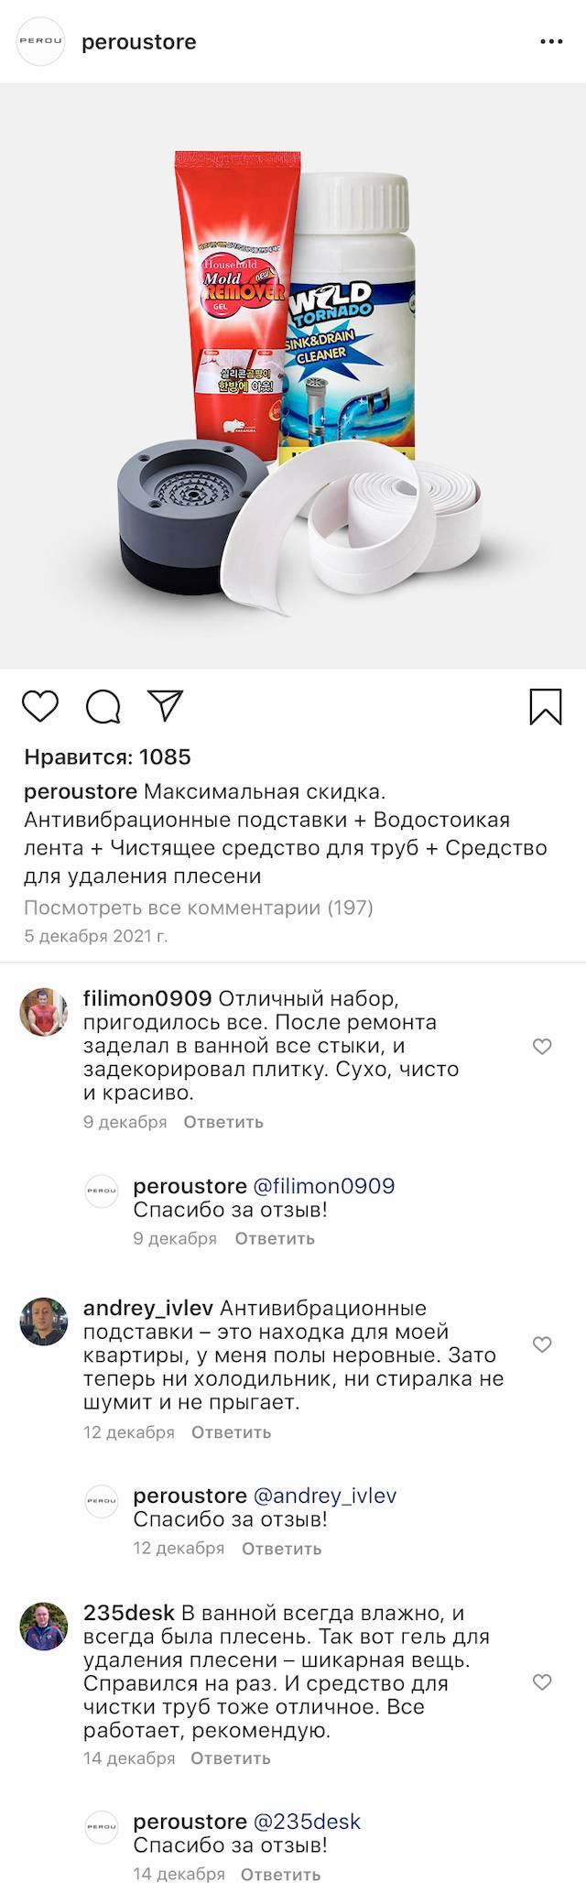Save the post with the bookmark icon

tap(546, 706)
